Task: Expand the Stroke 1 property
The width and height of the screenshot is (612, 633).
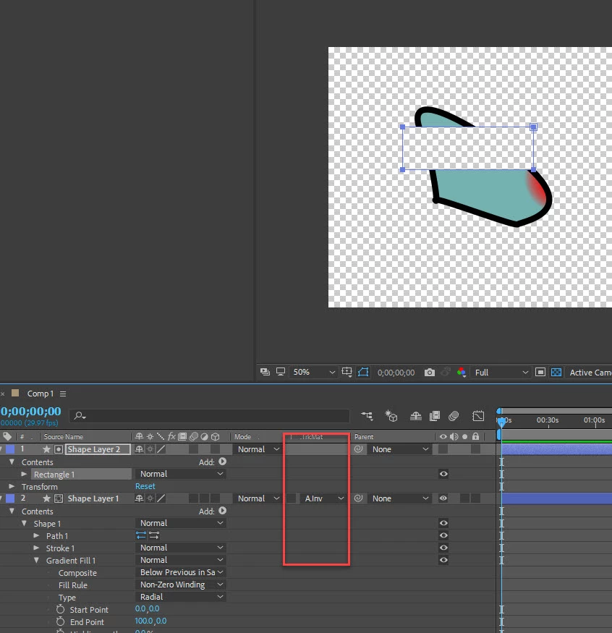Action: [36, 548]
